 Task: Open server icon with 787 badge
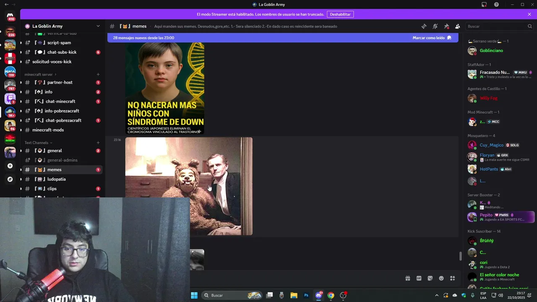10,85
